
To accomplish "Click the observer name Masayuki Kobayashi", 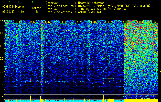I will (92, 3).
